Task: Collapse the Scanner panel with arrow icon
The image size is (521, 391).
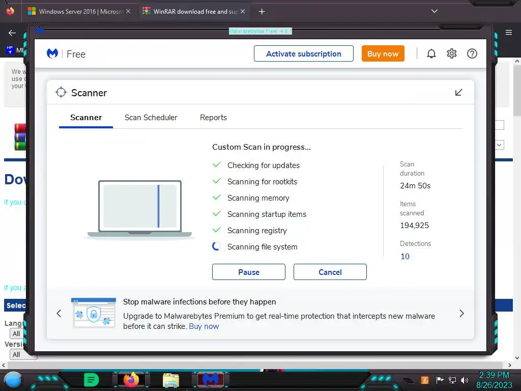Action: [458, 93]
